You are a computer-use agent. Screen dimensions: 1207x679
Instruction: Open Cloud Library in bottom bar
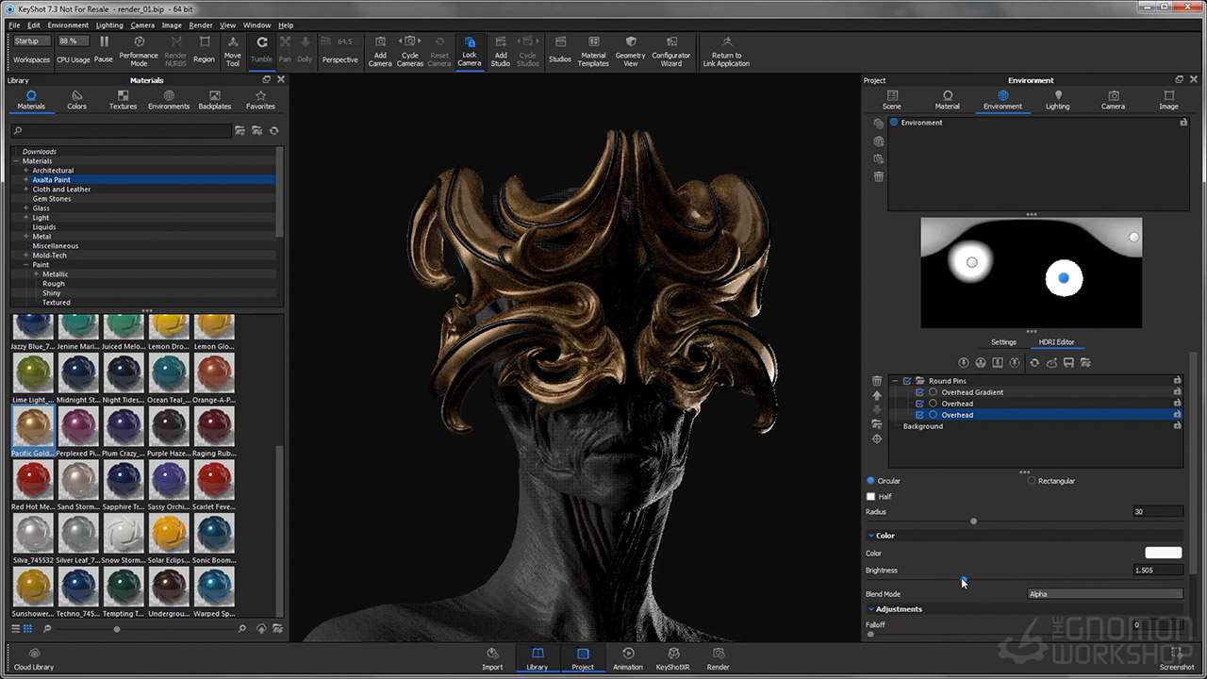(34, 657)
